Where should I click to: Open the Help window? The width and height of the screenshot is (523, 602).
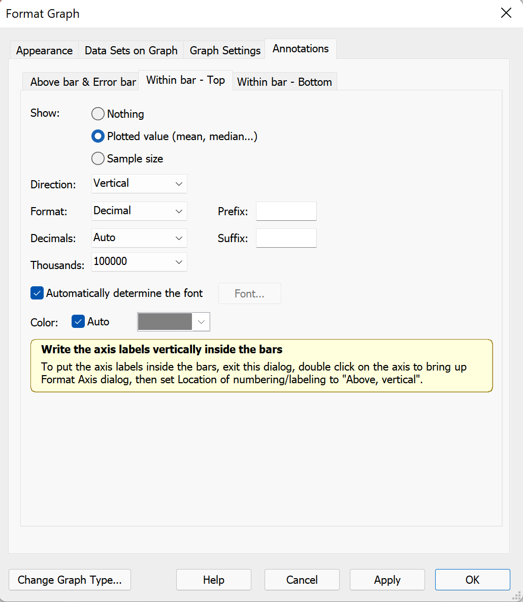point(213,580)
